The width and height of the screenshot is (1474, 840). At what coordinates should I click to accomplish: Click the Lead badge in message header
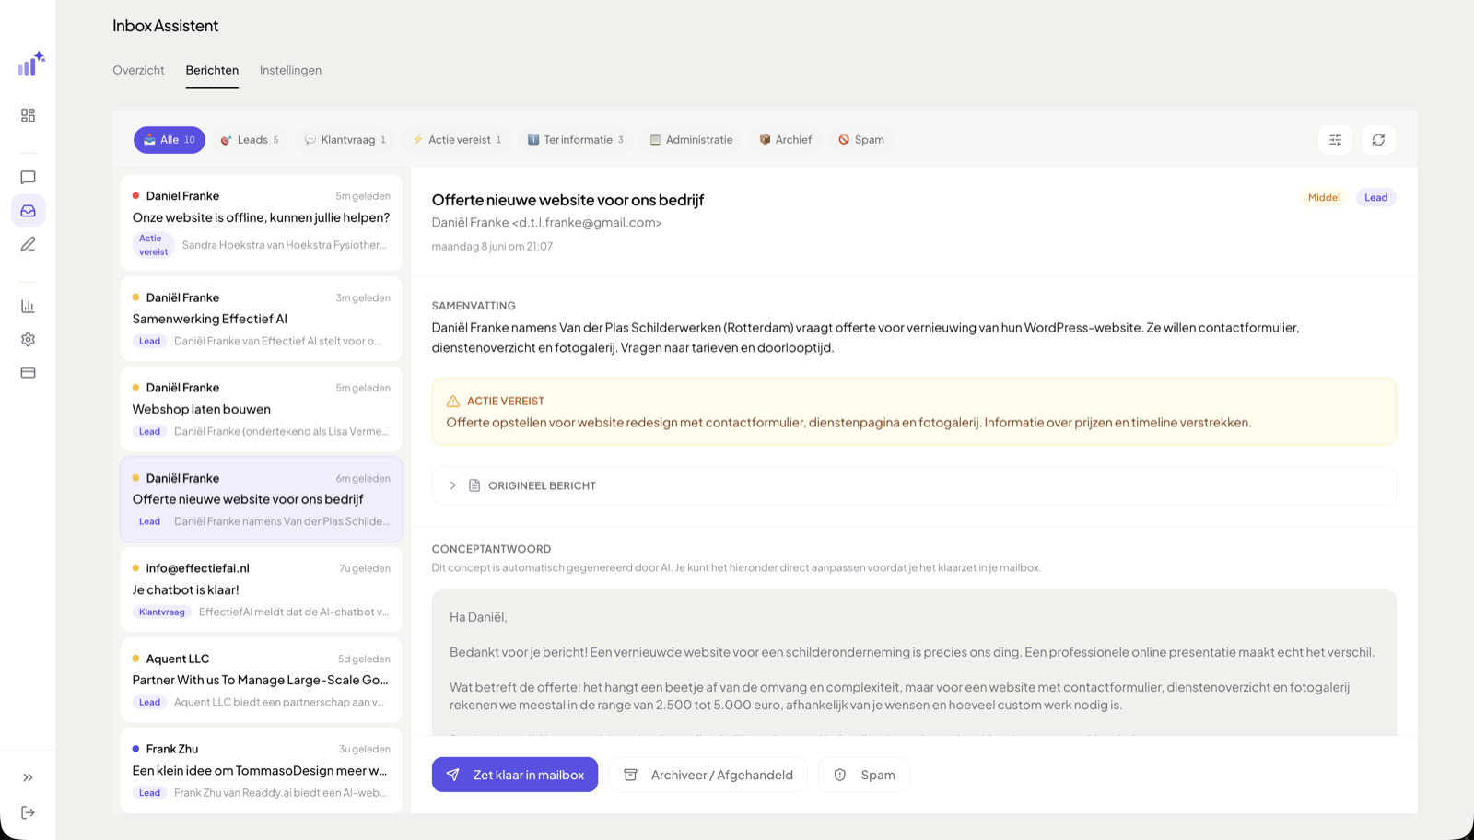pyautogui.click(x=1375, y=197)
